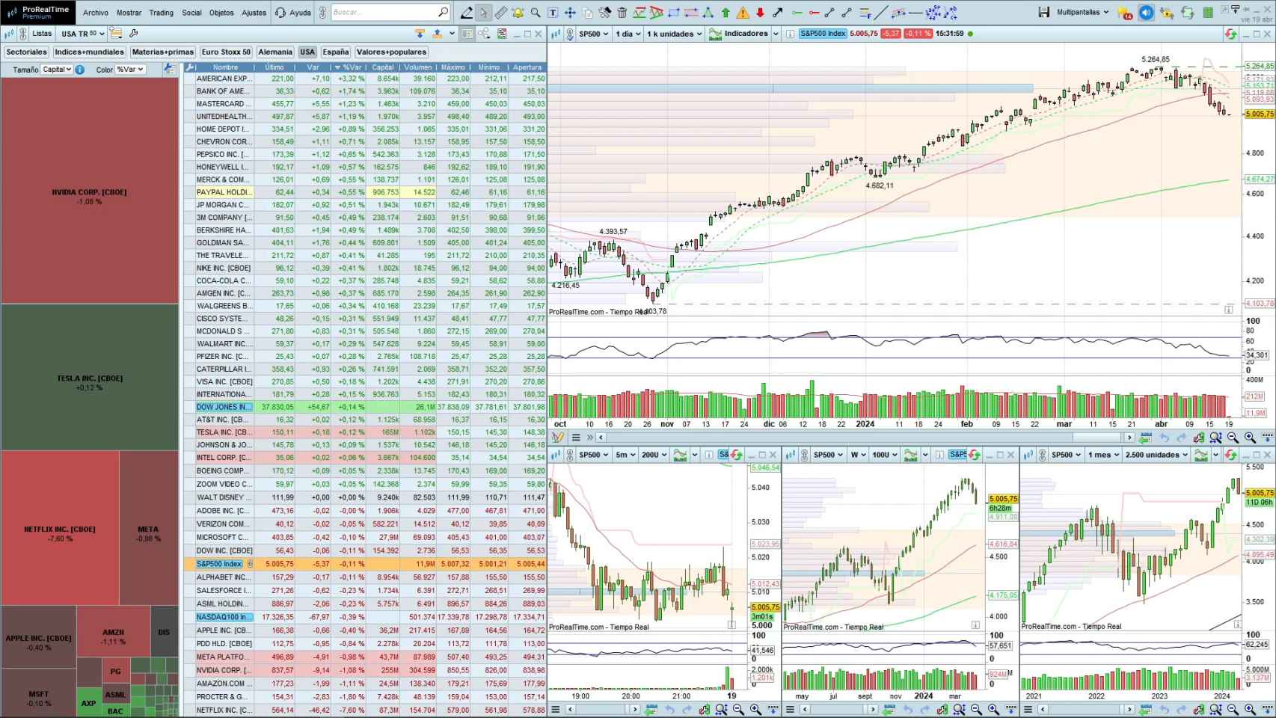Screen dimensions: 1276x718
Task: Select the Euro Stoxx 50 list button
Action: point(226,52)
